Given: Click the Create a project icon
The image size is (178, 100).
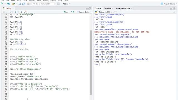Looking at the screenshot, I should click(x=9, y=4).
